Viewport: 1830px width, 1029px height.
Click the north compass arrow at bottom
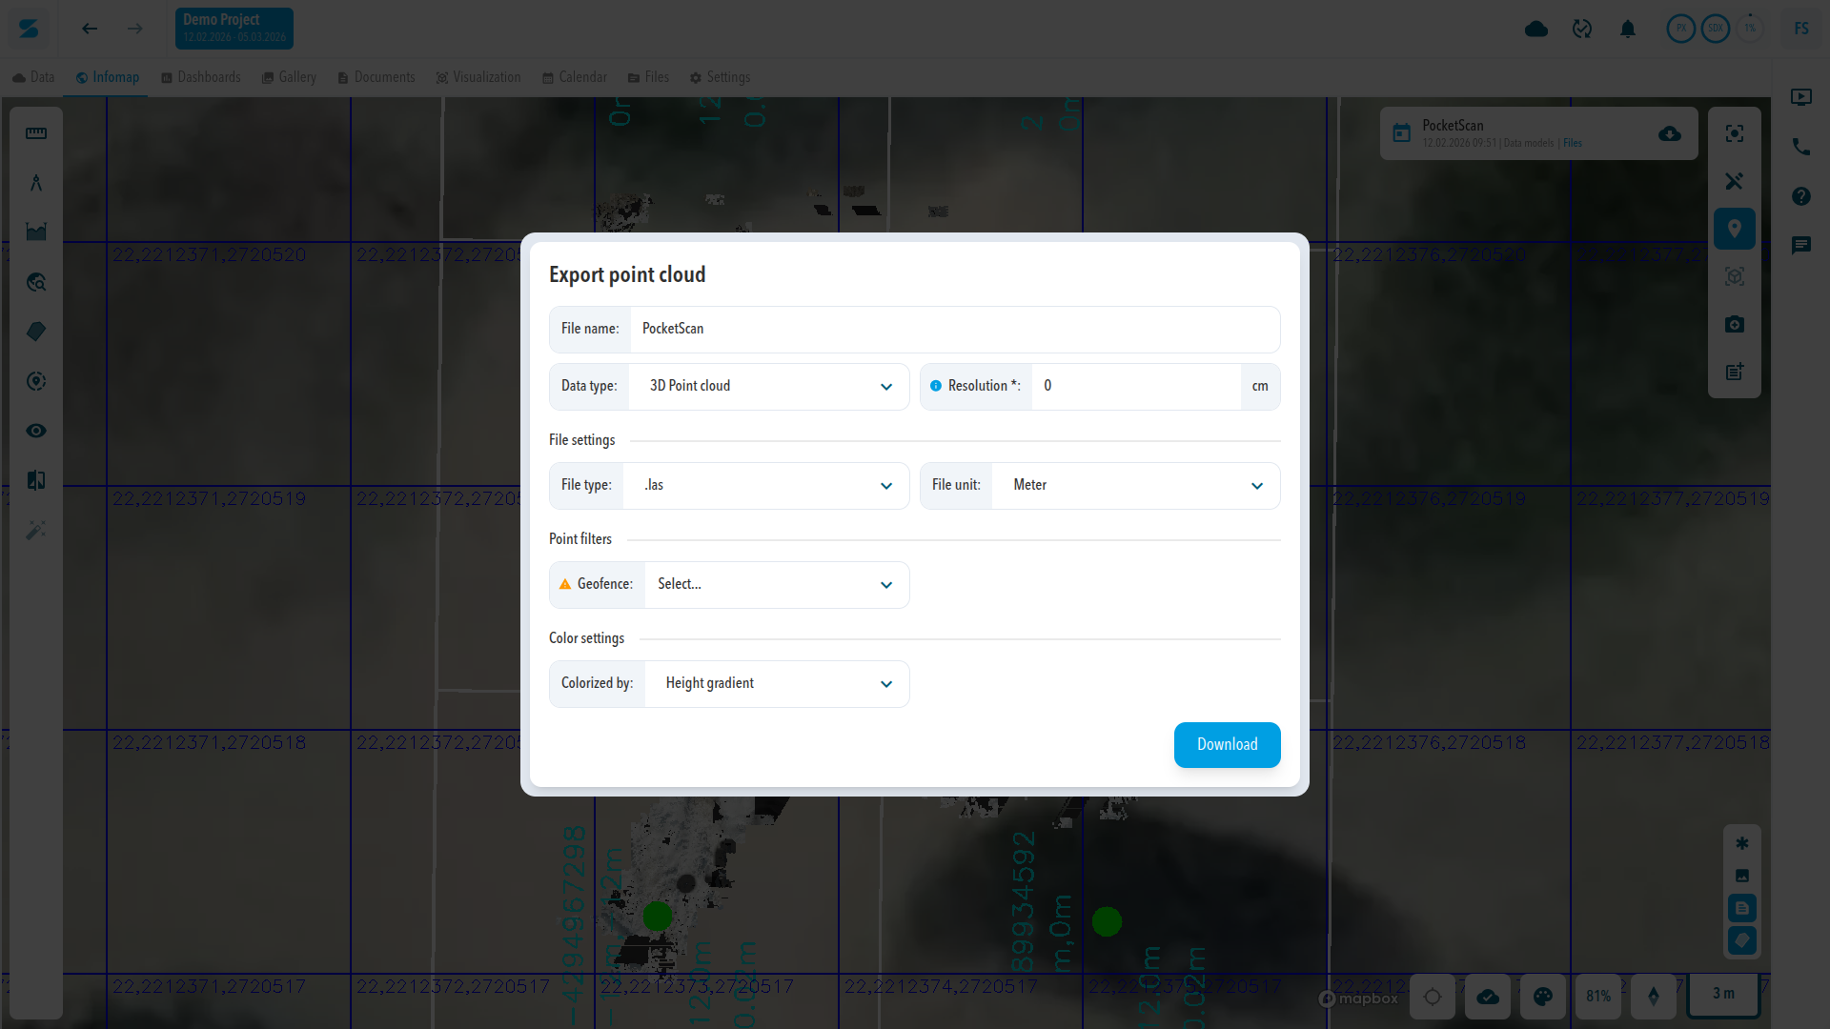pos(1654,997)
